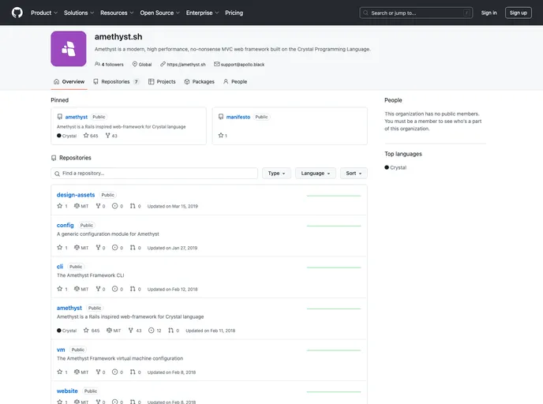Click the amethyst.sh organization avatar

click(69, 49)
